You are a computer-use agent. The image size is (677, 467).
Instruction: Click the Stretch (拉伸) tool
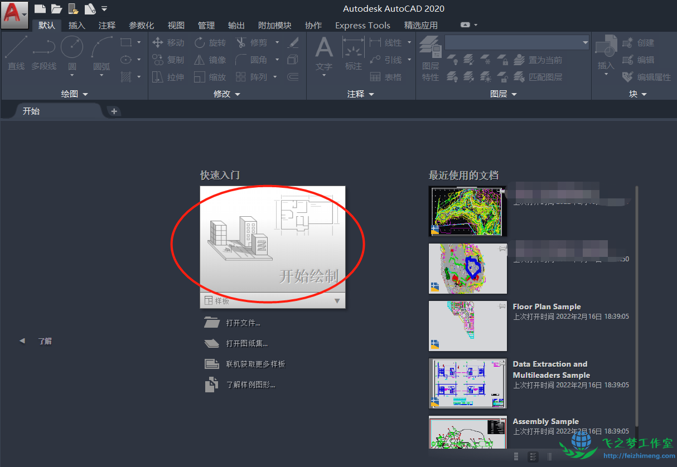(168, 77)
